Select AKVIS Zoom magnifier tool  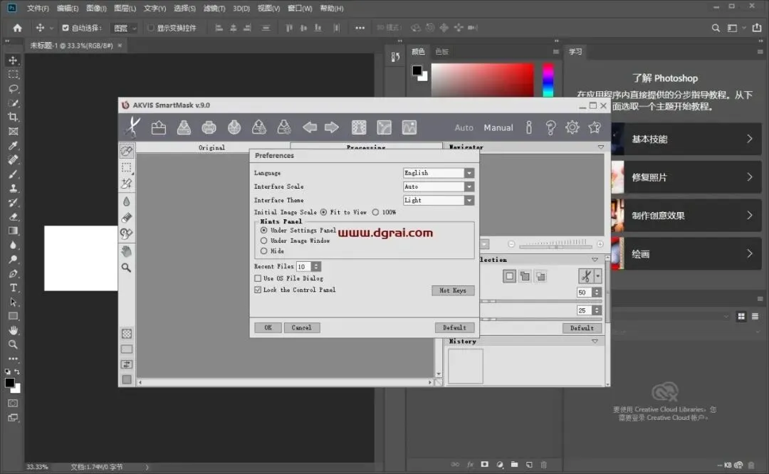coord(127,268)
